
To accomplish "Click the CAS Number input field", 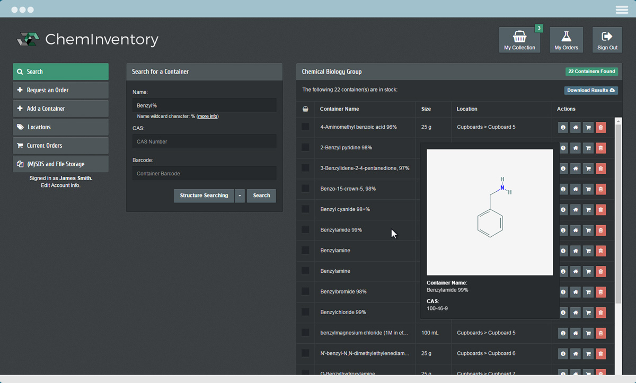I will click(x=204, y=141).
